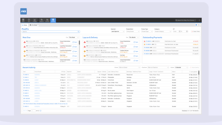The width and height of the screenshot is (222, 125).
Task: Click Reset Sorting in Recent Activity
Action: coord(194,68)
